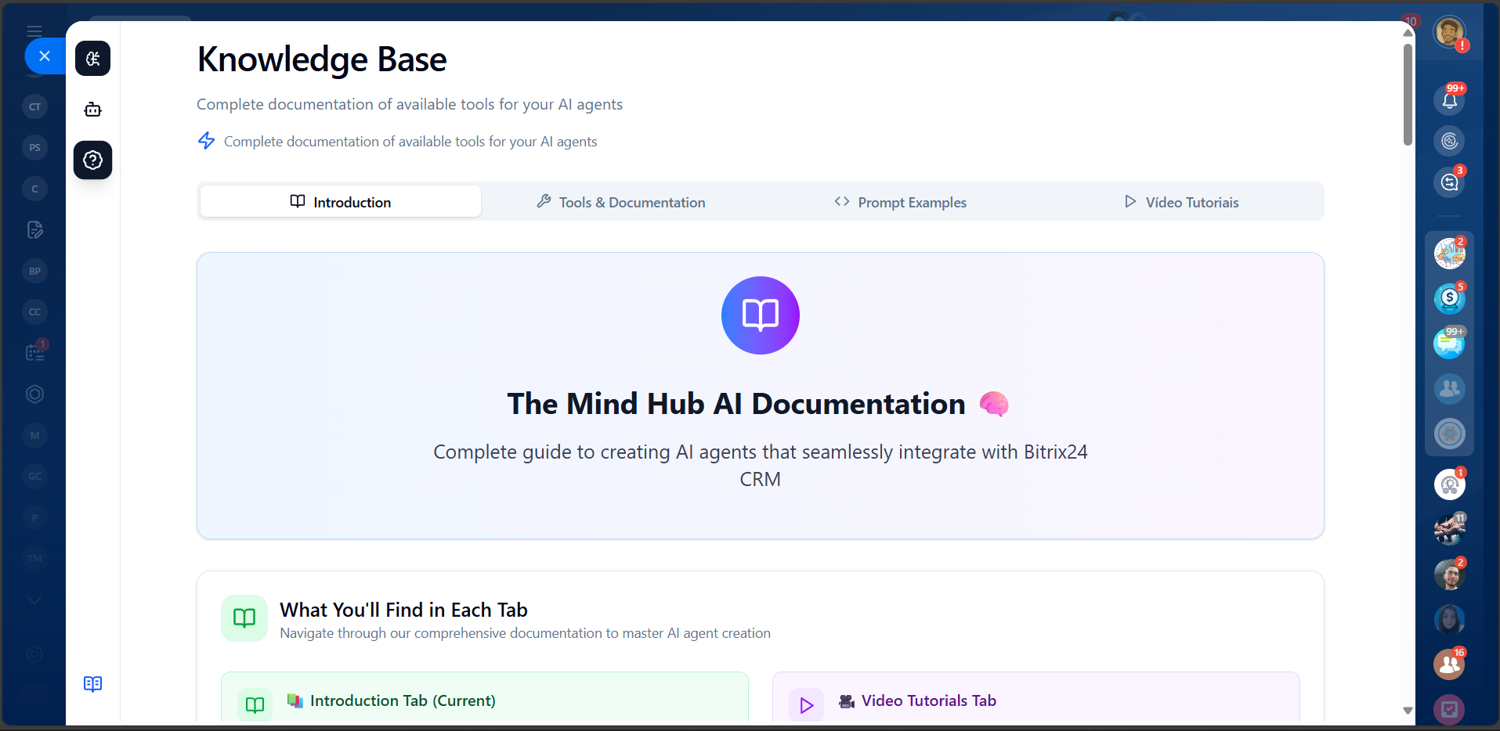1500x731 pixels.
Task: Open the hamburger menu at top left
Action: pos(34,31)
